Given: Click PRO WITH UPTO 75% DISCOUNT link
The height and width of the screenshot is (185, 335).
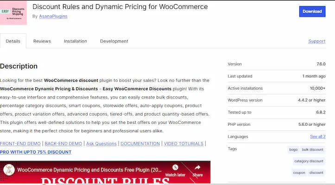Looking at the screenshot, I should click(x=36, y=152).
